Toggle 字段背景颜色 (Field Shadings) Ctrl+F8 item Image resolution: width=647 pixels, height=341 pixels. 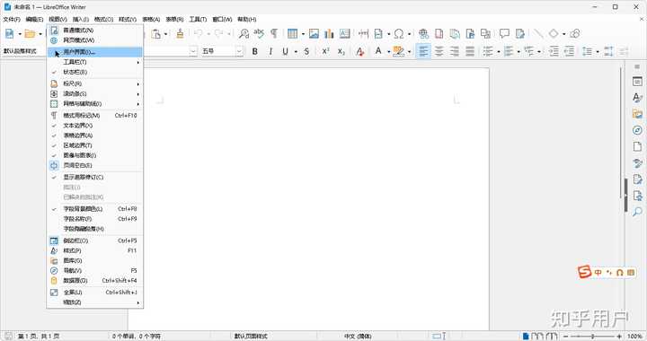point(95,209)
